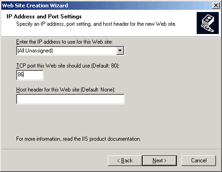Screen dimensions: 222x172
Task: Click the '(Default: 80)' hint in the port label
Action: click(x=105, y=66)
